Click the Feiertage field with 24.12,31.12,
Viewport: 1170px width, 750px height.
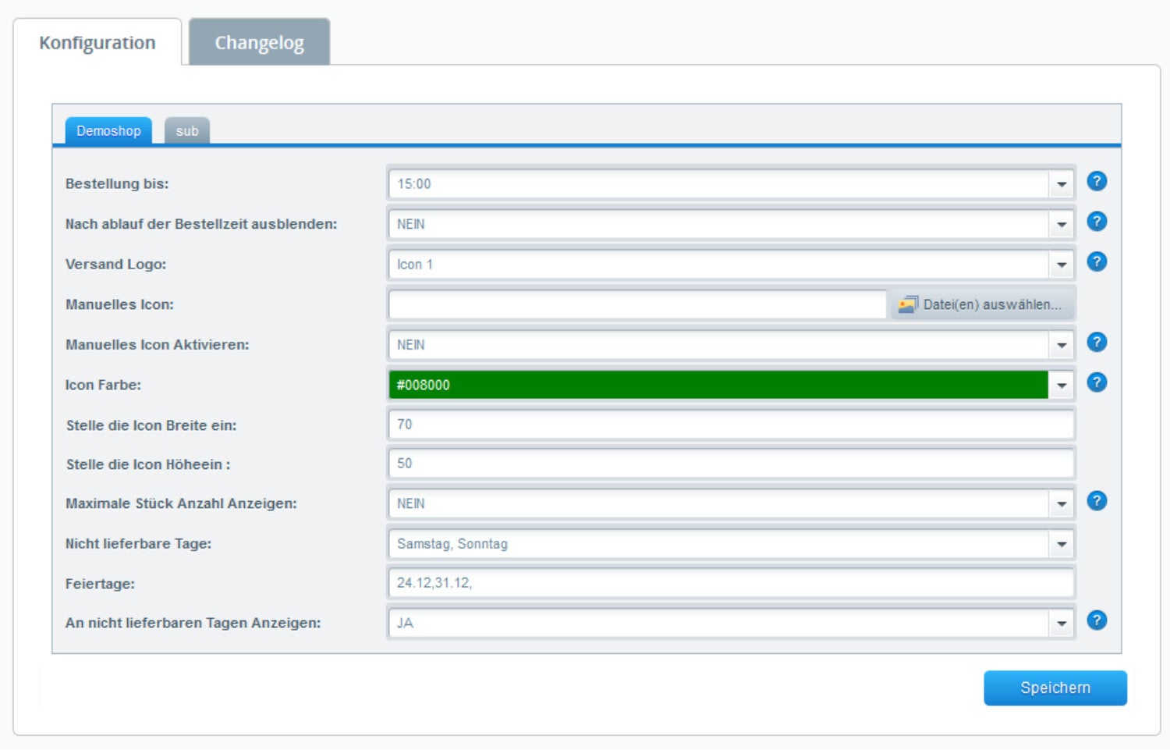(x=732, y=583)
